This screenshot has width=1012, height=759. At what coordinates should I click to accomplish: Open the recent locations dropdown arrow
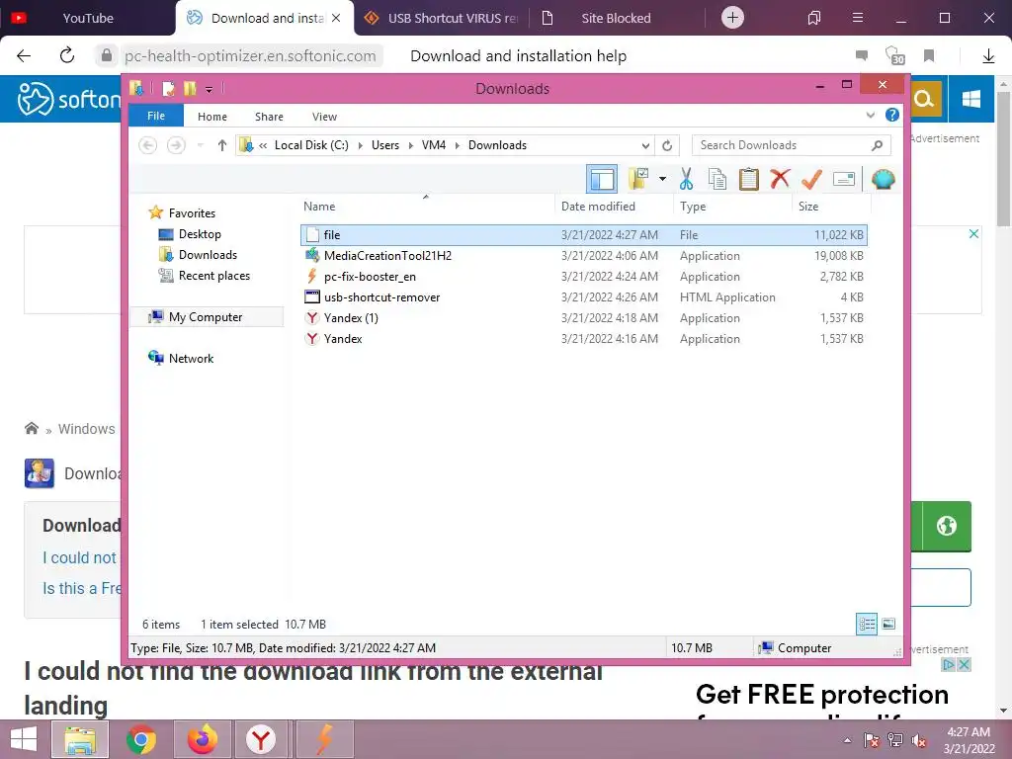coord(200,146)
